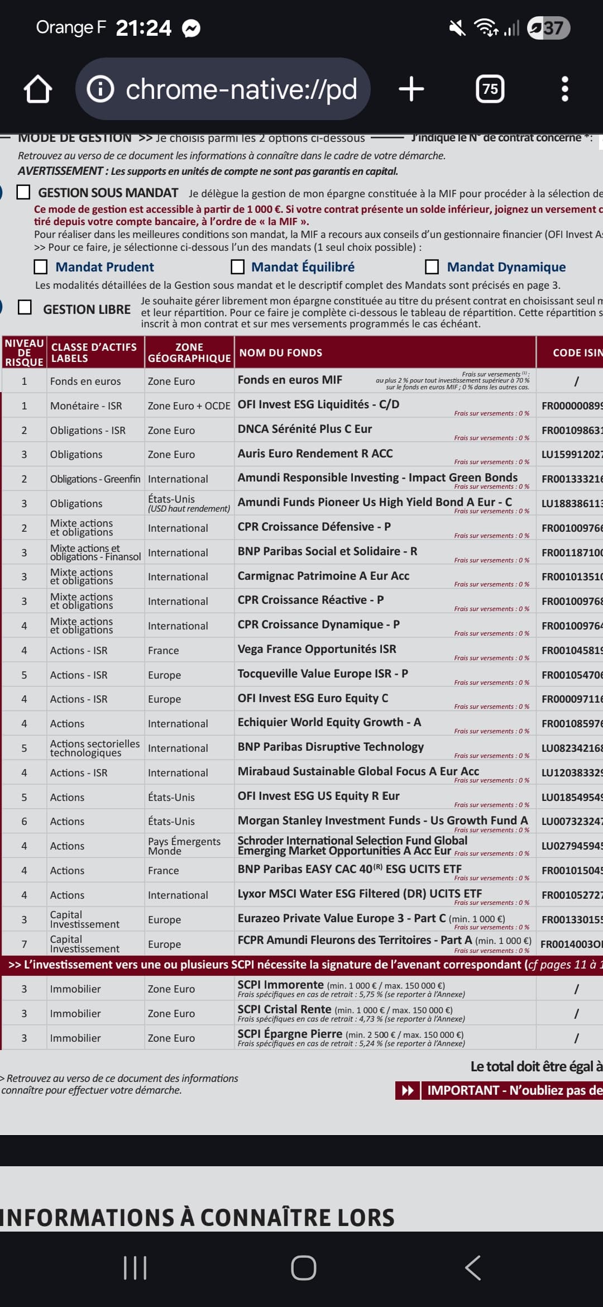Tap the Chrome home icon
Image resolution: width=603 pixels, height=1307 pixels.
tap(38, 89)
